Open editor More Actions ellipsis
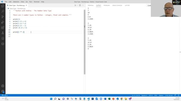The width and height of the screenshot is (181, 101). tap(83, 5)
